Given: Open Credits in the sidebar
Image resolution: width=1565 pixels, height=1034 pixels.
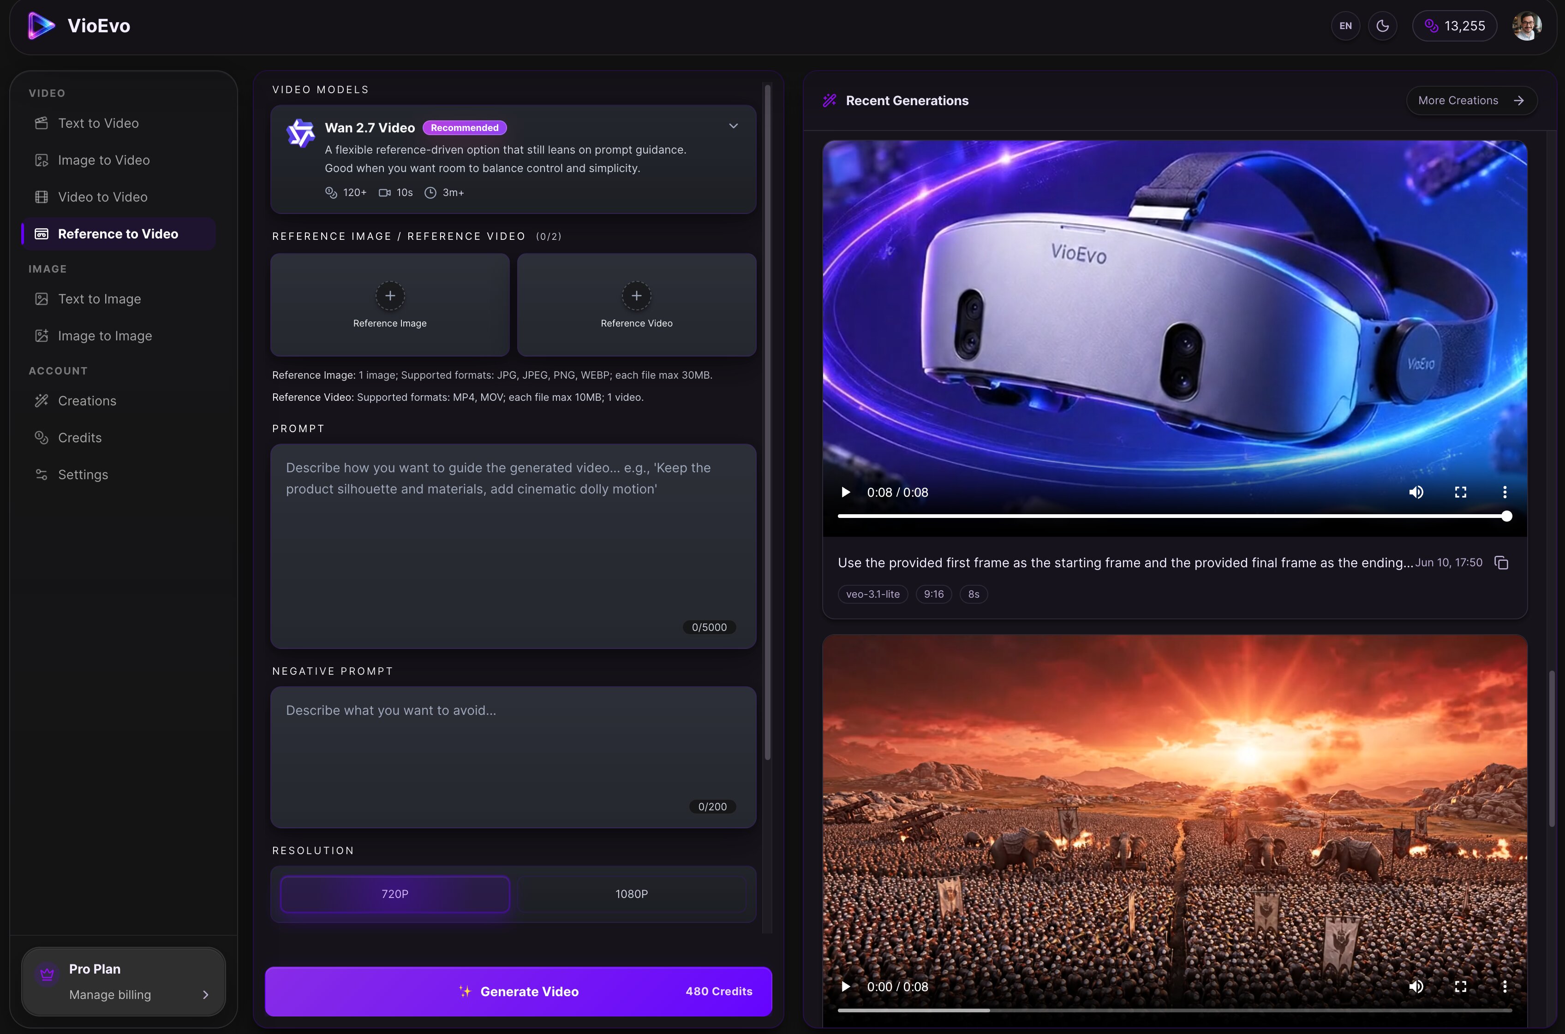Looking at the screenshot, I should (x=119, y=438).
